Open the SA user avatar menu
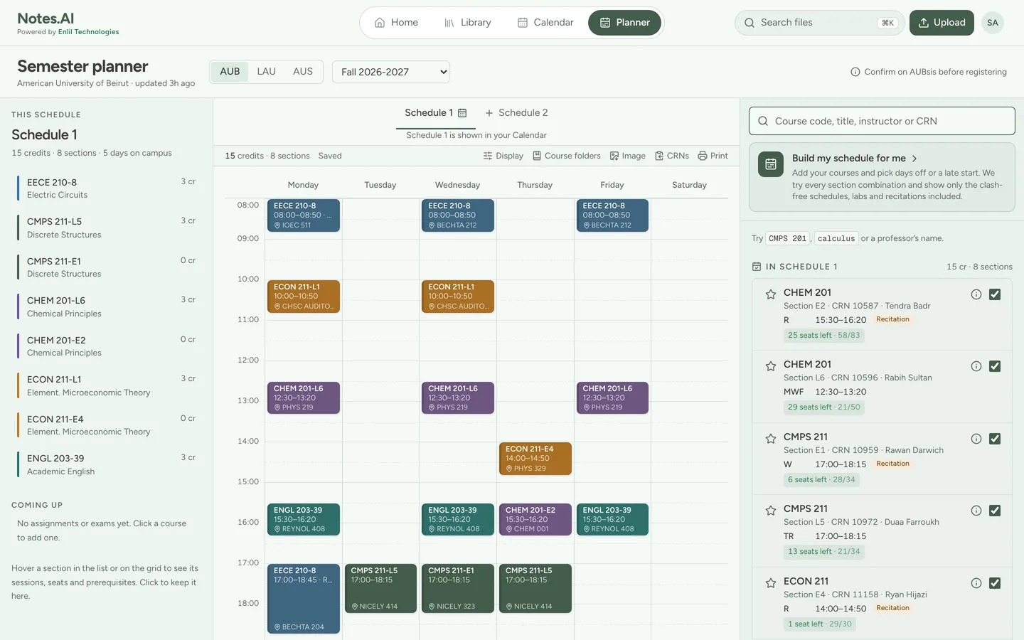The height and width of the screenshot is (640, 1024). (993, 23)
